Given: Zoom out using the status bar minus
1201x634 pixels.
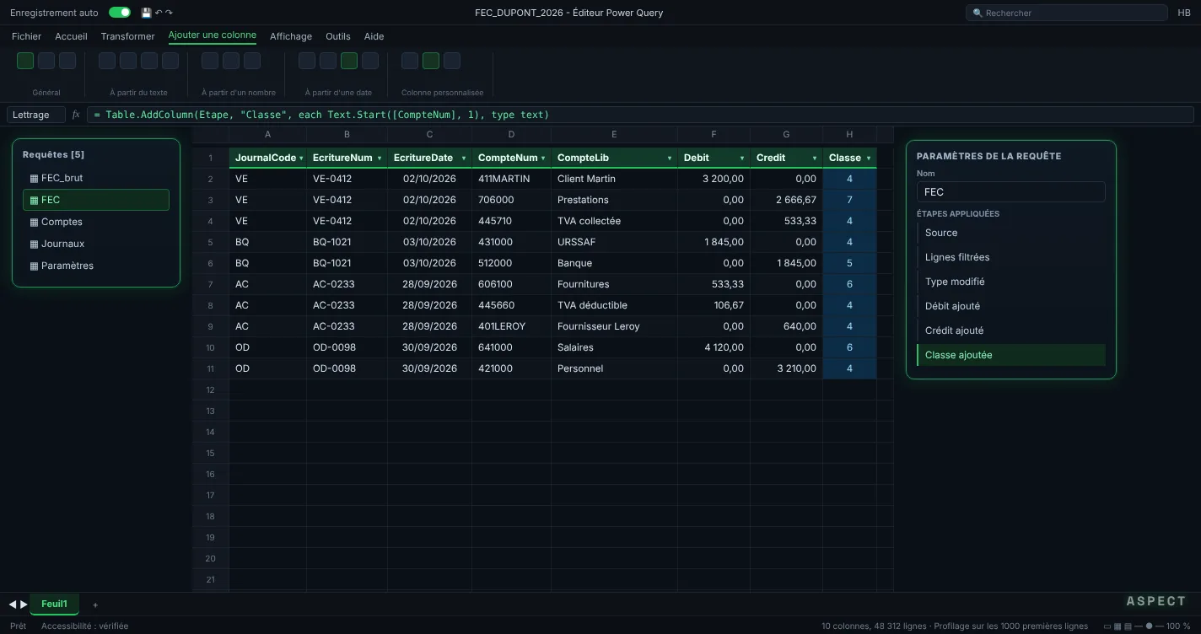Looking at the screenshot, I should 1138,626.
